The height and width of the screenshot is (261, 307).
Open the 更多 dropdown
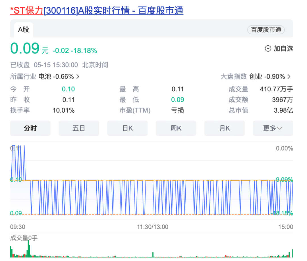click(273, 128)
